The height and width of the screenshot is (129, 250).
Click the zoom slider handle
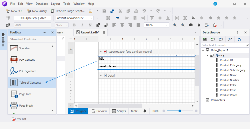(180, 111)
